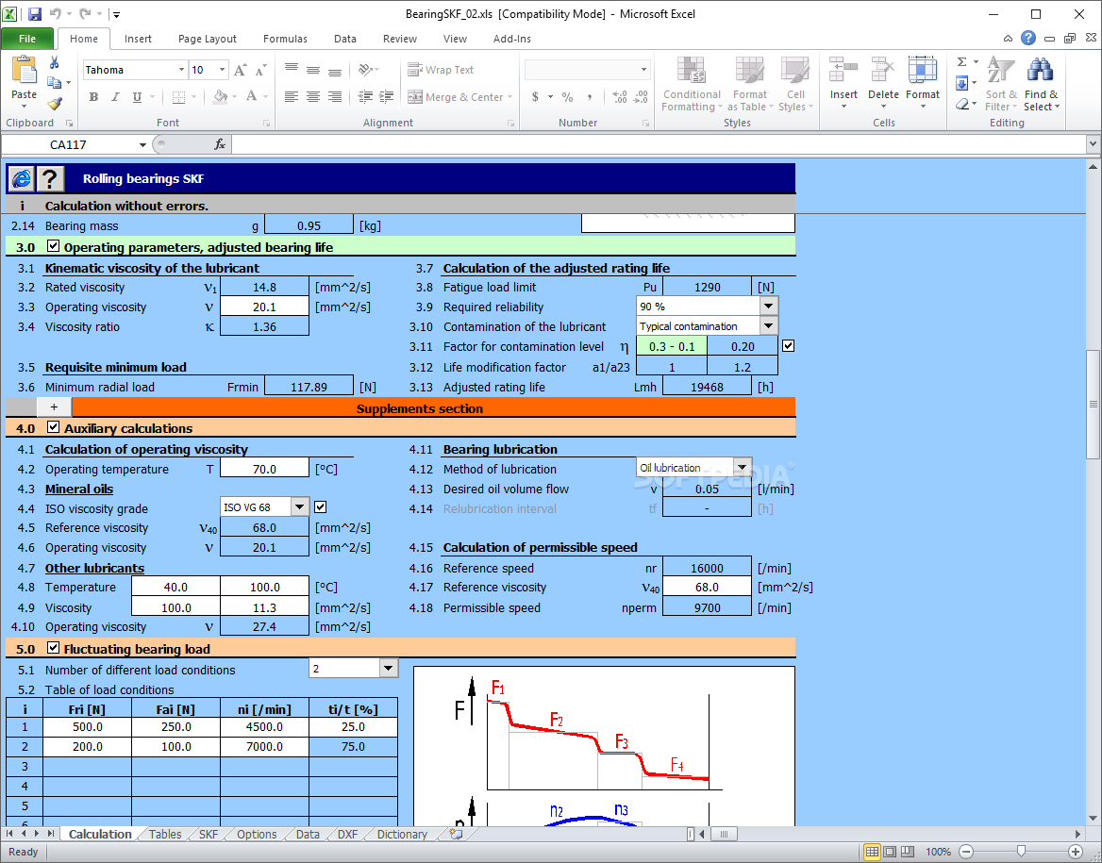Open Typical contamination dropdown
The image size is (1102, 863).
click(769, 325)
